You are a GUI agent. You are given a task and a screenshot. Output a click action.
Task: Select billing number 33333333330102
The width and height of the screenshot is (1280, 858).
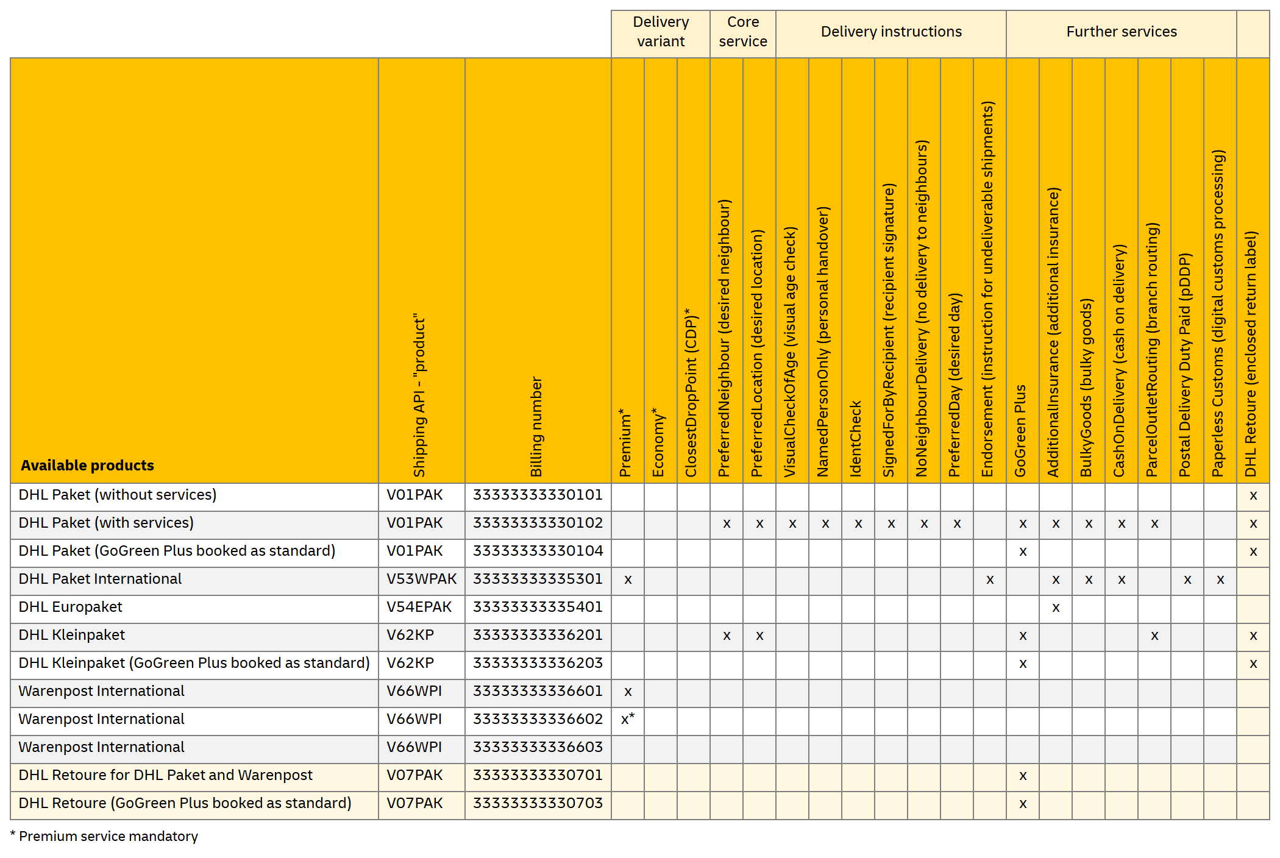point(538,523)
